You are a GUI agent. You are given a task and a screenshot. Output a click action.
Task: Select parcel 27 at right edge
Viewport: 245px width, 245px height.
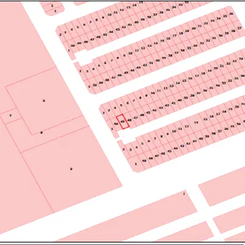pos(239,29)
